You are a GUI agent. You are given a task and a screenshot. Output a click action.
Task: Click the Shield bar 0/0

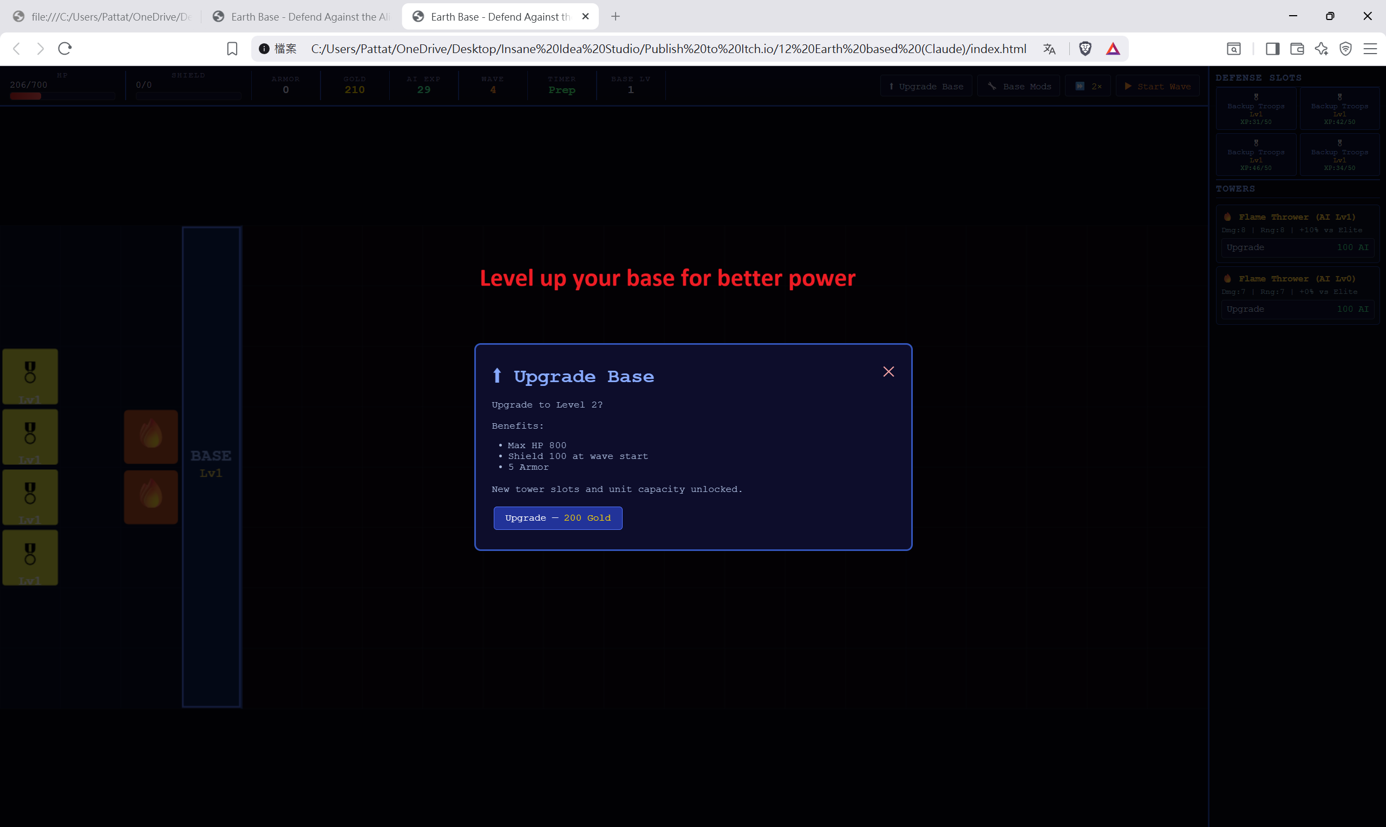point(188,96)
